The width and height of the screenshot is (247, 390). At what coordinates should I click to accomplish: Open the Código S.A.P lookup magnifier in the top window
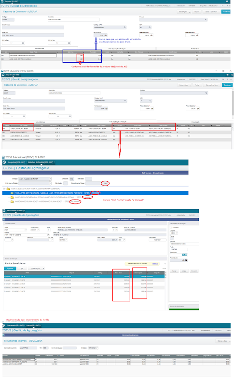[125, 27]
